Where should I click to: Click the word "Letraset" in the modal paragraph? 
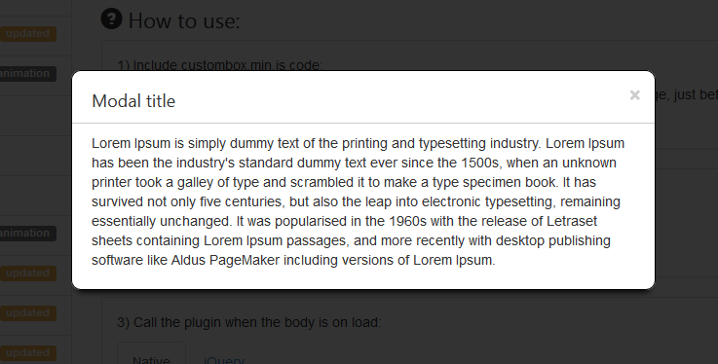[572, 221]
